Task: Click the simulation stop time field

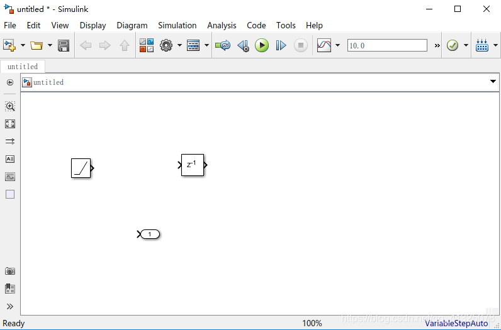Action: pos(387,45)
